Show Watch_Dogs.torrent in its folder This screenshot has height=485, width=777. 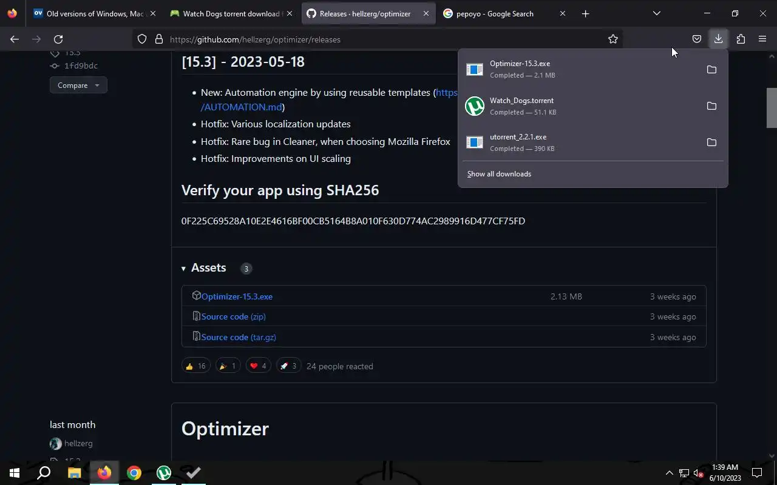pyautogui.click(x=711, y=106)
